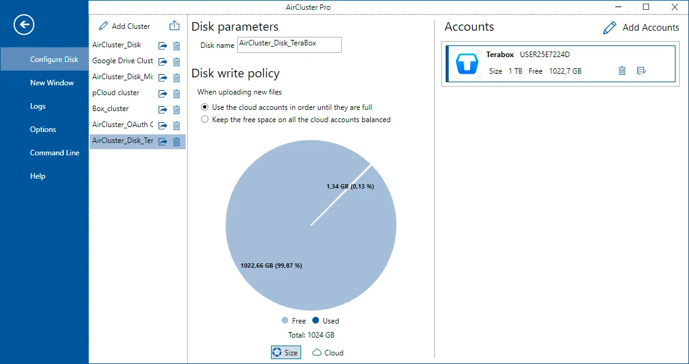
Task: Click share arrow icon for AirCluster_Disk_Ter
Action: 163,141
